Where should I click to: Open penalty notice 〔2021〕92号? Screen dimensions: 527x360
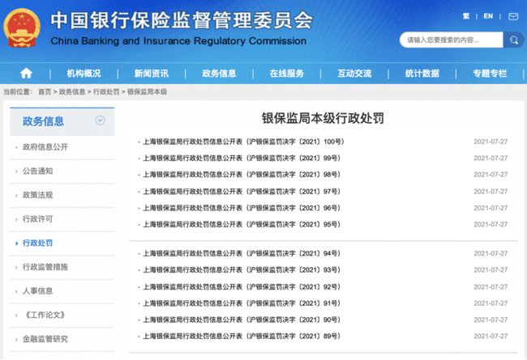242,287
